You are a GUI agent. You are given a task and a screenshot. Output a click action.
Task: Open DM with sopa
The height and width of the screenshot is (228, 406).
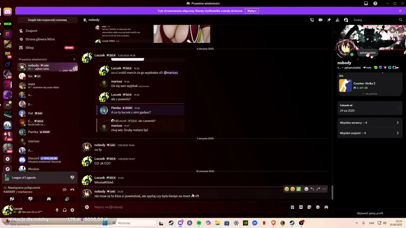point(47,85)
